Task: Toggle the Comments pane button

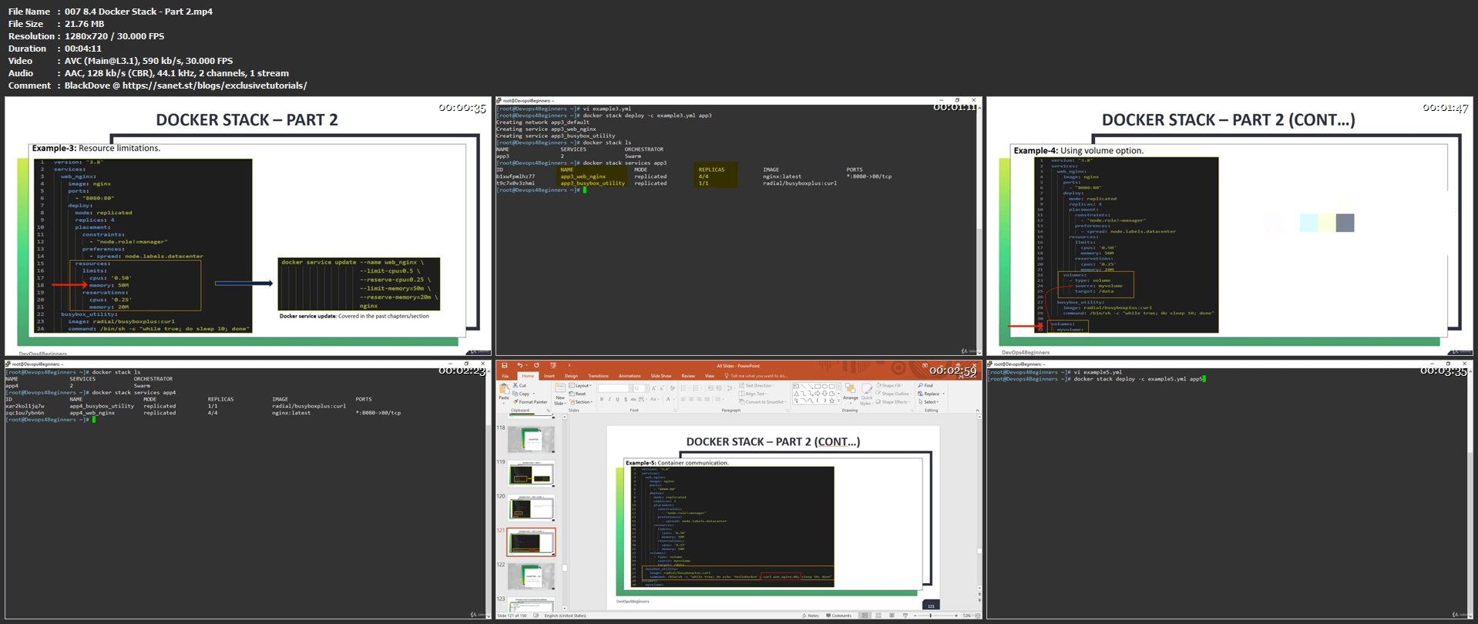Action: tap(838, 616)
